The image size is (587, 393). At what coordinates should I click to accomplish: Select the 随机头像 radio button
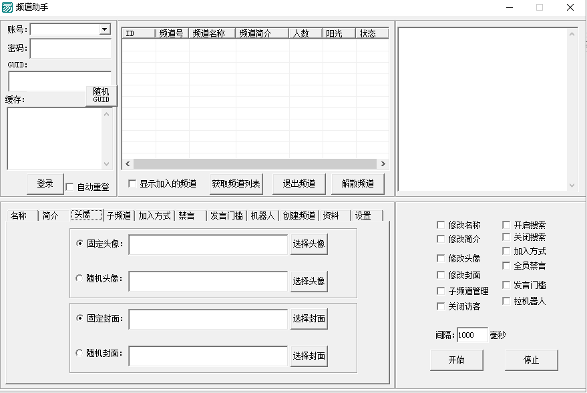(79, 278)
